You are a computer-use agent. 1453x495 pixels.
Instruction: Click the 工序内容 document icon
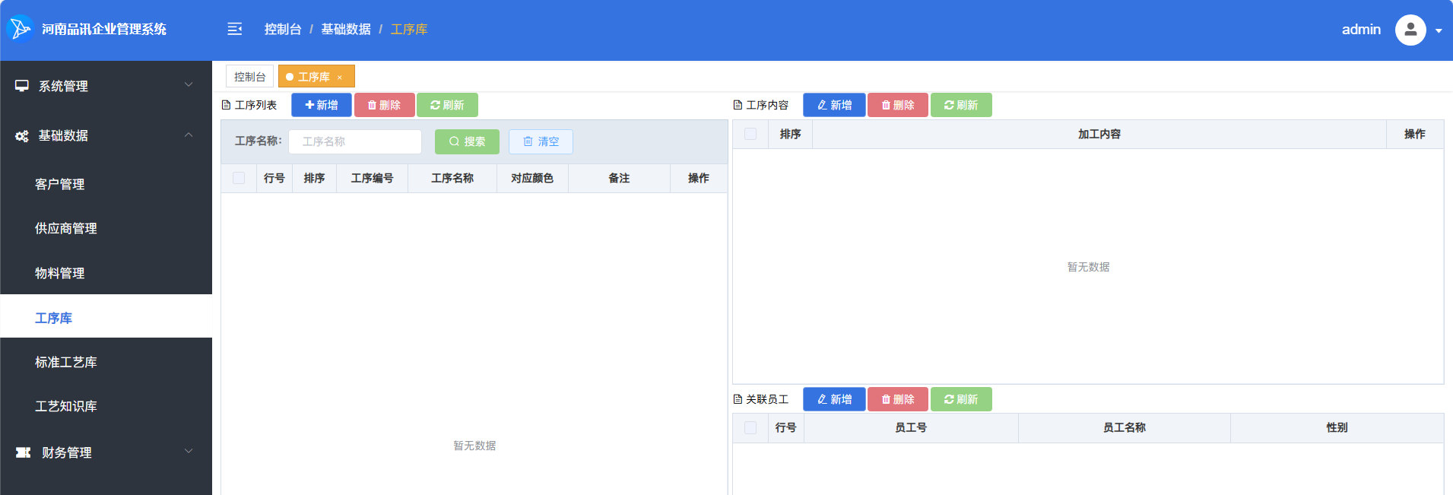[738, 105]
